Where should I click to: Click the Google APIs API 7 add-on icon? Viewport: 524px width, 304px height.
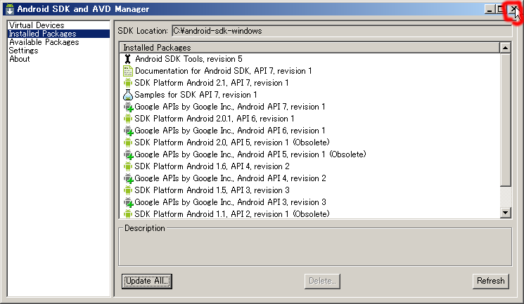coord(128,107)
